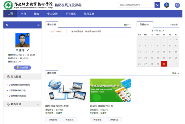Click the round logout icon
Screen dimensions: 185x124
coord(177,5)
